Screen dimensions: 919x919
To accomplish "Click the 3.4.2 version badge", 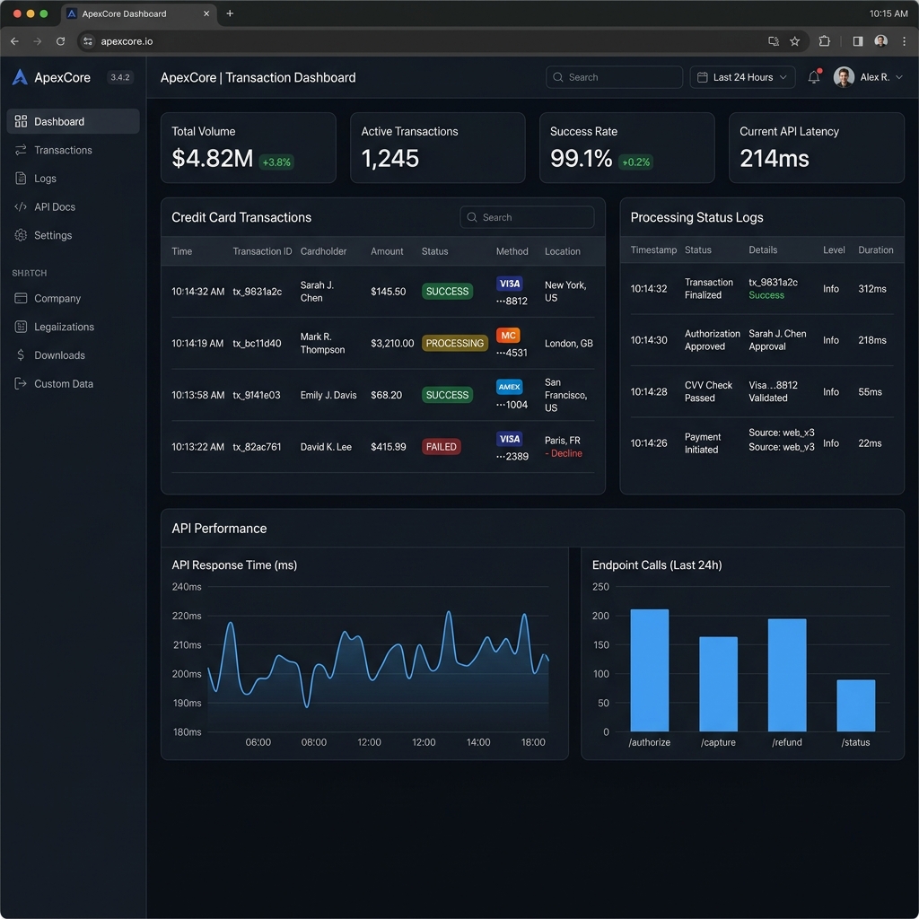I will click(x=120, y=77).
